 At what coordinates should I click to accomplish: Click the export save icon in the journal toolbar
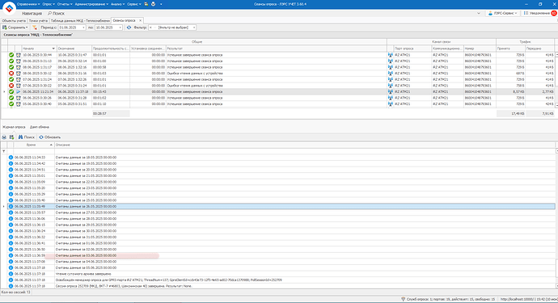12,137
